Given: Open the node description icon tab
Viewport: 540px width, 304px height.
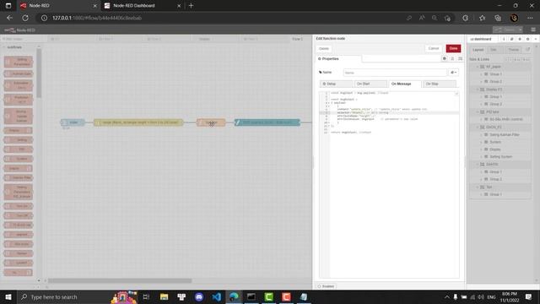Looking at the screenshot, I should tap(452, 58).
